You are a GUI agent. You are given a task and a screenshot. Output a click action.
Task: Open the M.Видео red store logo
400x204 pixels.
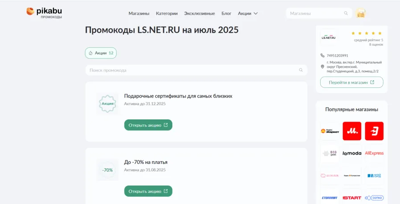(x=352, y=131)
